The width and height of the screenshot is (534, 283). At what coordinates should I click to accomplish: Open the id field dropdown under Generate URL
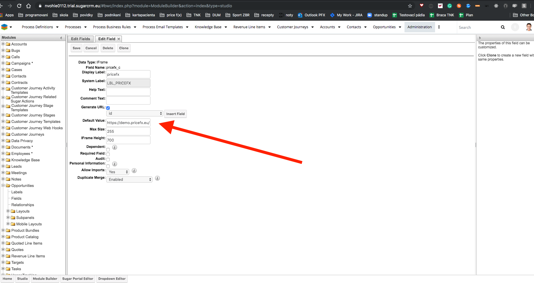point(134,113)
